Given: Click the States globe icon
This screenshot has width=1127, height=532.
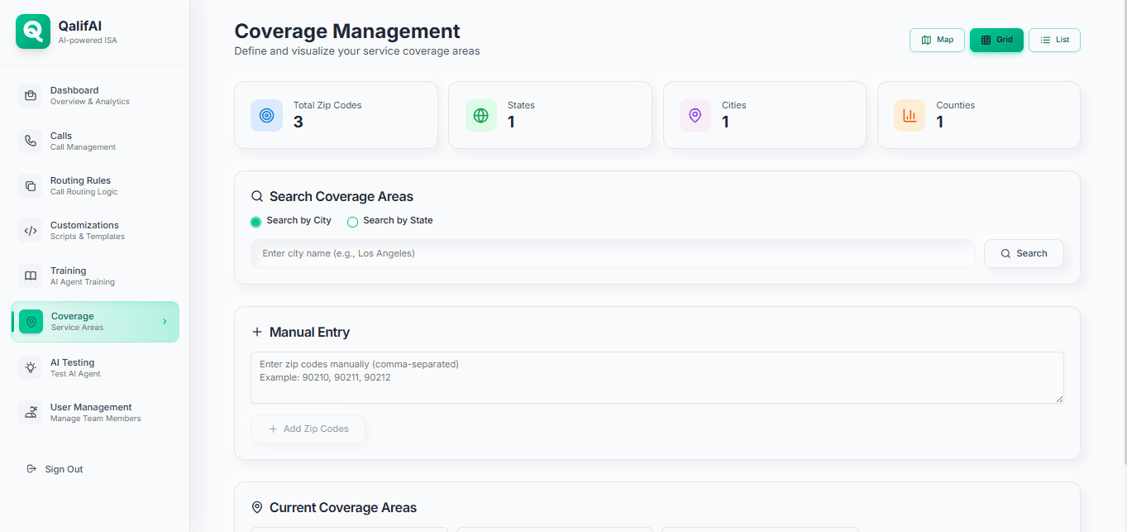Looking at the screenshot, I should point(481,116).
